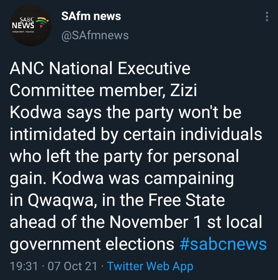Click 'intimidated by certain individuals' line
278x280 pixels.
[136, 134]
